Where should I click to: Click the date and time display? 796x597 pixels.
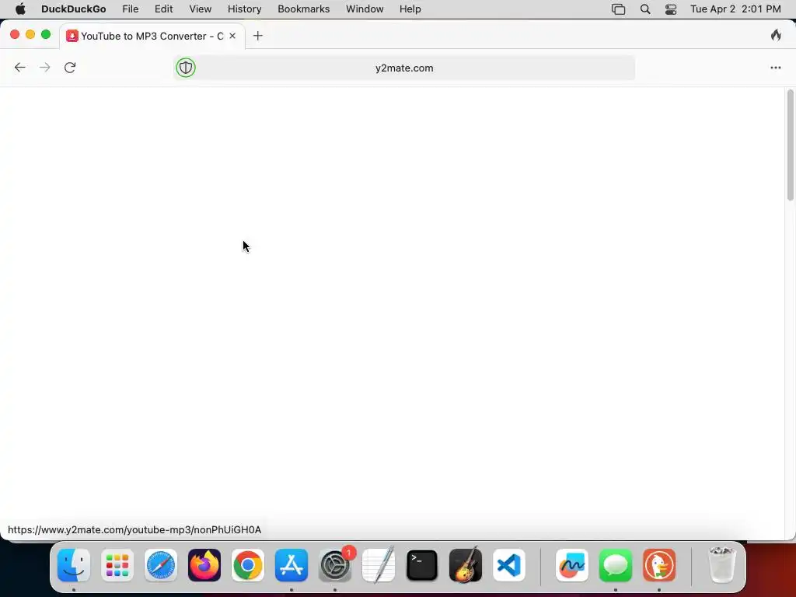pos(735,9)
